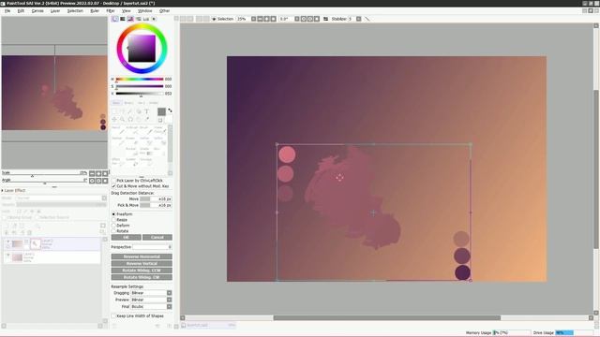Toggle the bottom layer's visibility eye
Screen dimensions: 600x337
pyautogui.click(x=7, y=255)
